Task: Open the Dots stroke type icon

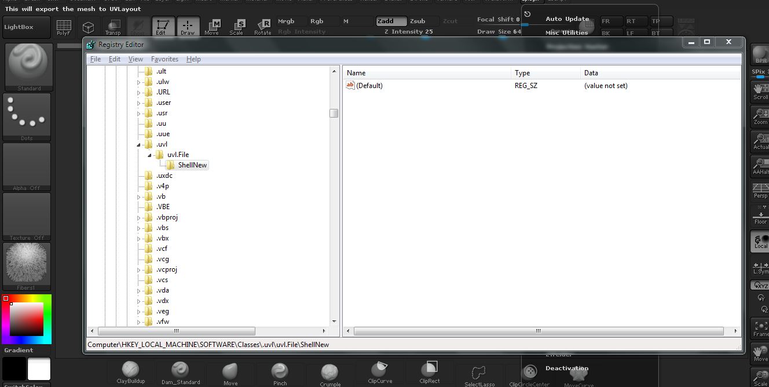Action: 27,114
